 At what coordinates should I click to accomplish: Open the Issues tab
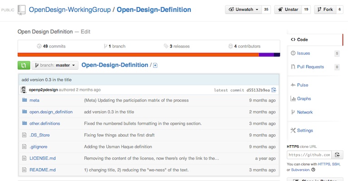(315, 53)
